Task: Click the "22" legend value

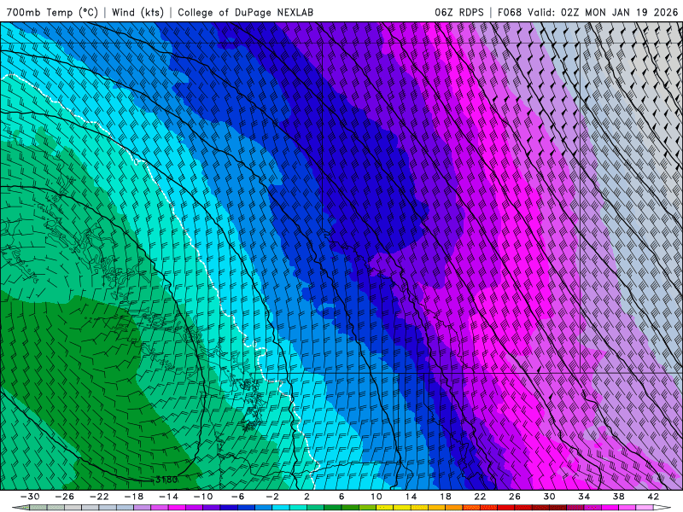Action: tap(480, 497)
